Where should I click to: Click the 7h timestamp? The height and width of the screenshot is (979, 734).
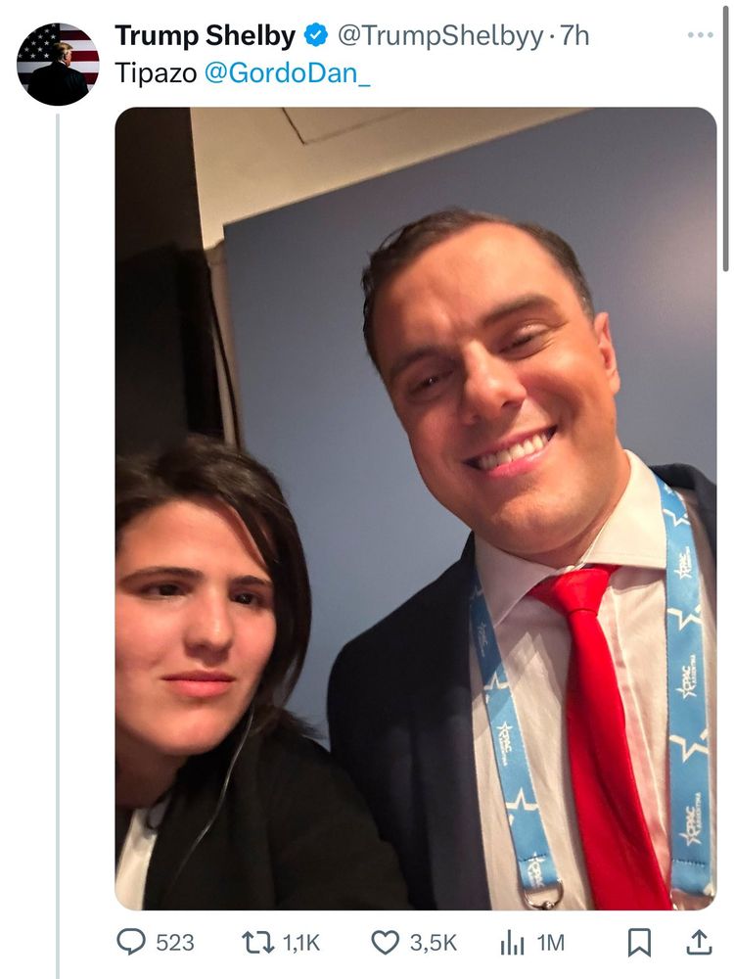574,35
